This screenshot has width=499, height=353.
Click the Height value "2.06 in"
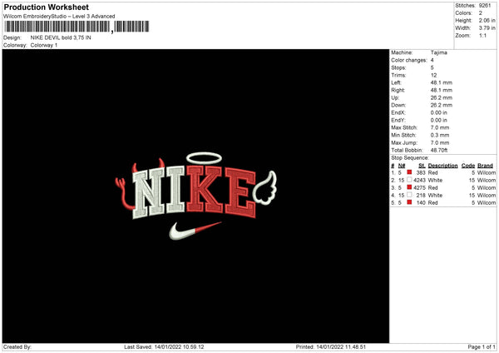(x=487, y=20)
